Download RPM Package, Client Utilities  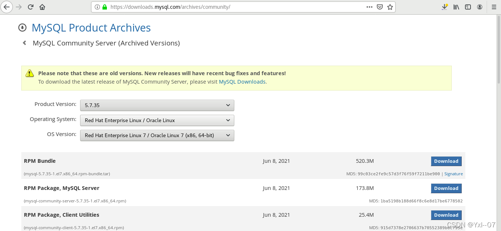[446, 215]
